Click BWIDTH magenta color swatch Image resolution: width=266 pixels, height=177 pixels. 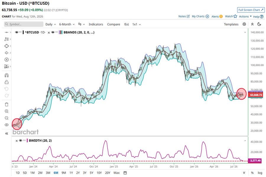(27, 141)
